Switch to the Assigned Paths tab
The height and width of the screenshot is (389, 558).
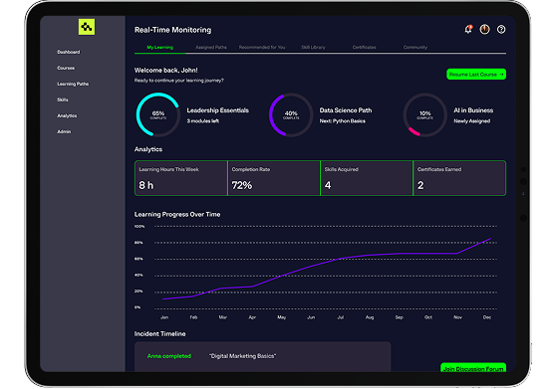pyautogui.click(x=211, y=47)
